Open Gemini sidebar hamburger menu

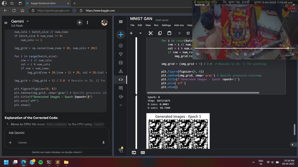coord(6,23)
